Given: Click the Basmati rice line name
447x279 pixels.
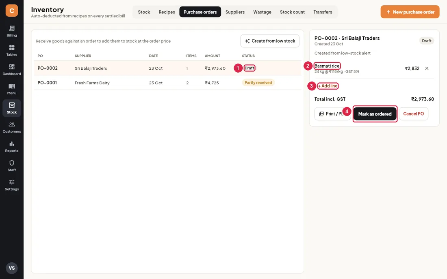Looking at the screenshot, I should click(x=327, y=66).
